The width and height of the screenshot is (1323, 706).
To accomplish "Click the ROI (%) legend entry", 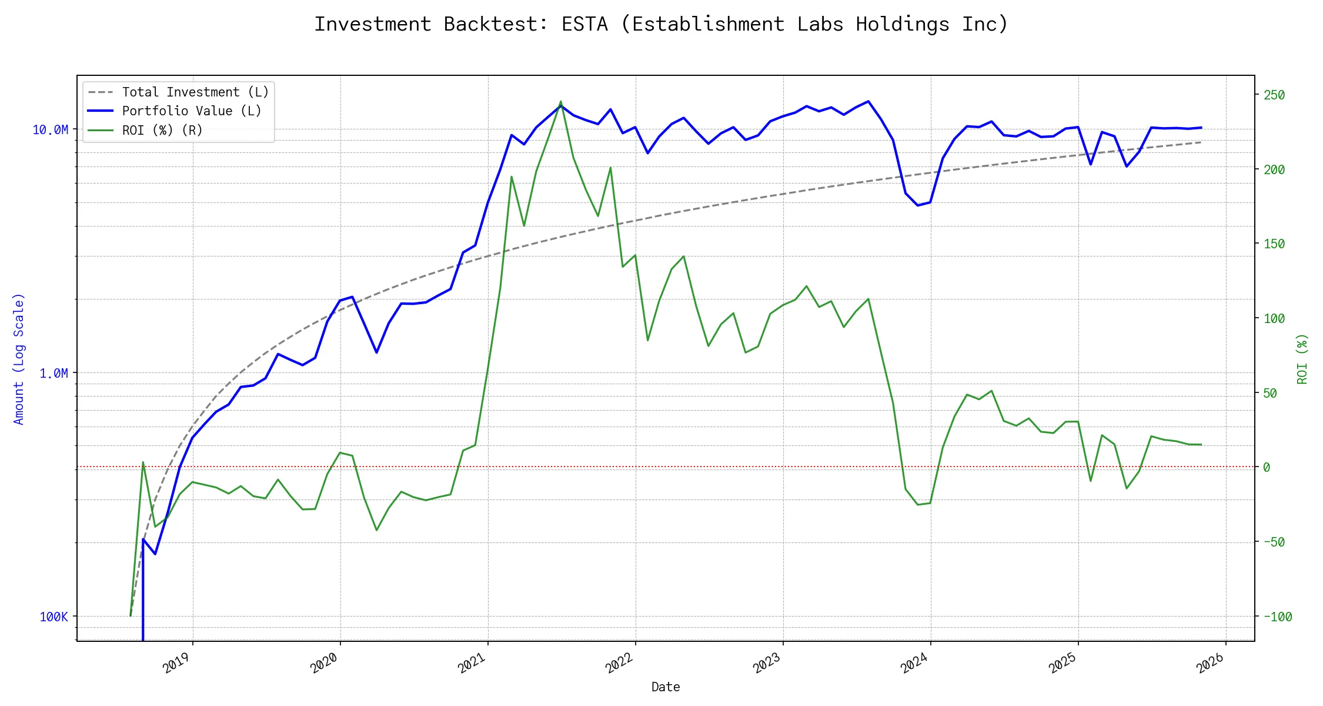I will 162,131.
